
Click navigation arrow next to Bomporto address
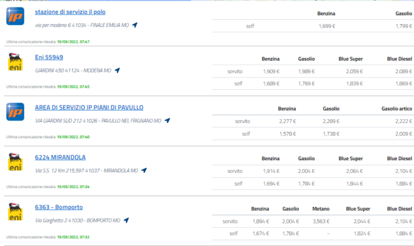coord(126,220)
